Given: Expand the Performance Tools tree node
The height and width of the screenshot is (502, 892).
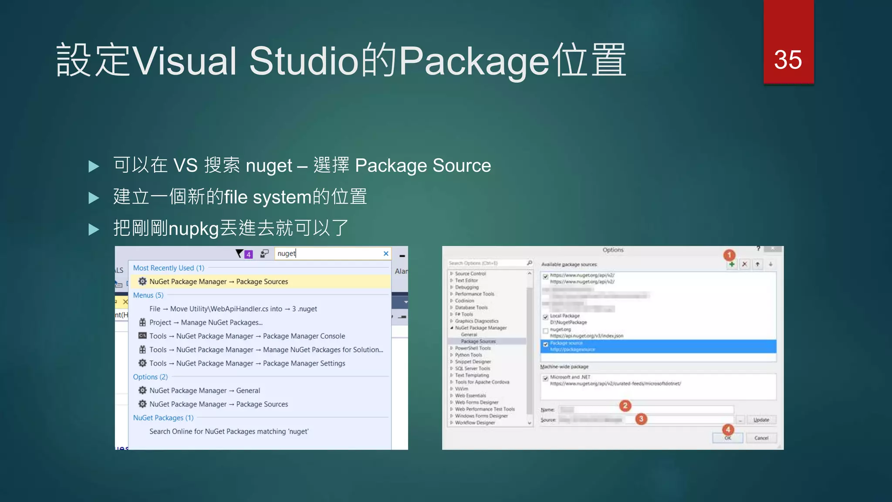Looking at the screenshot, I should tap(452, 294).
